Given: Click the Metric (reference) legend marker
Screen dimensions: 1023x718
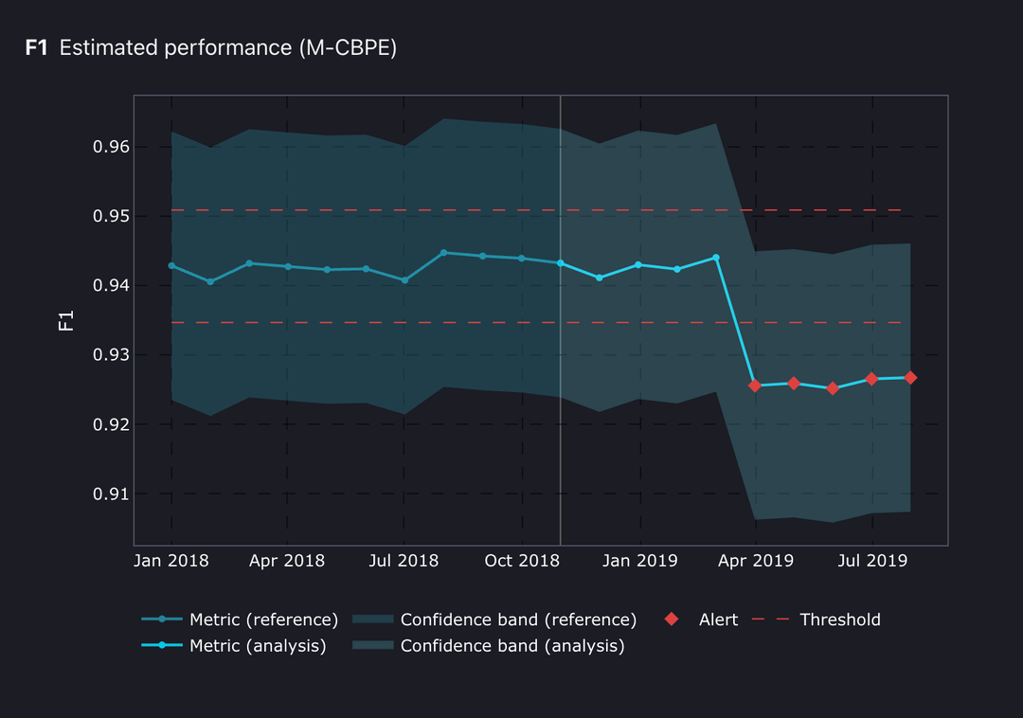Looking at the screenshot, I should click(161, 619).
